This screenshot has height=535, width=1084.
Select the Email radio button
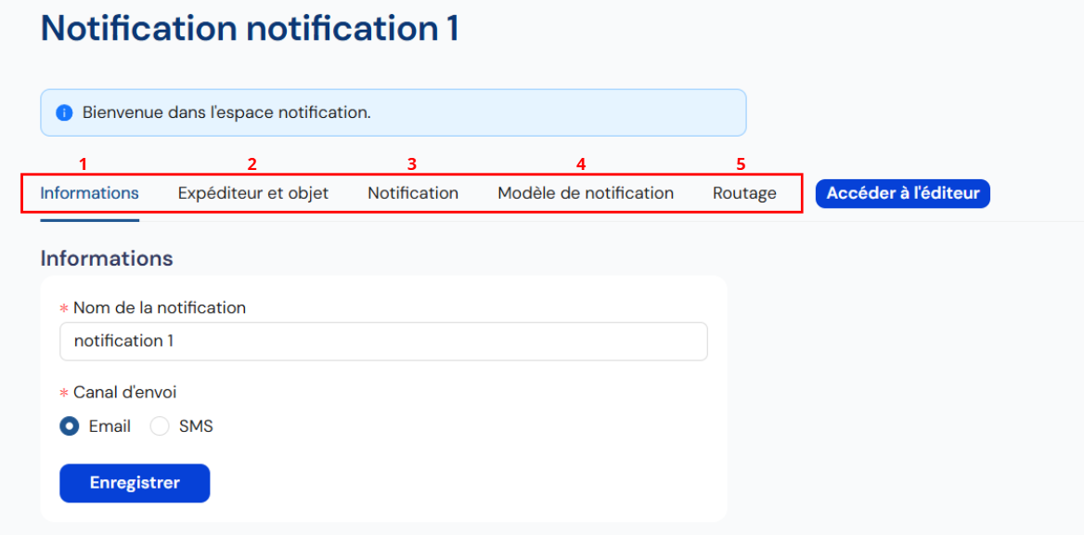click(69, 426)
